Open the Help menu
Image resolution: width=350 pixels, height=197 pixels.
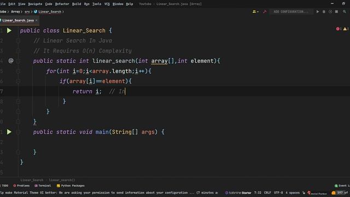[130, 4]
